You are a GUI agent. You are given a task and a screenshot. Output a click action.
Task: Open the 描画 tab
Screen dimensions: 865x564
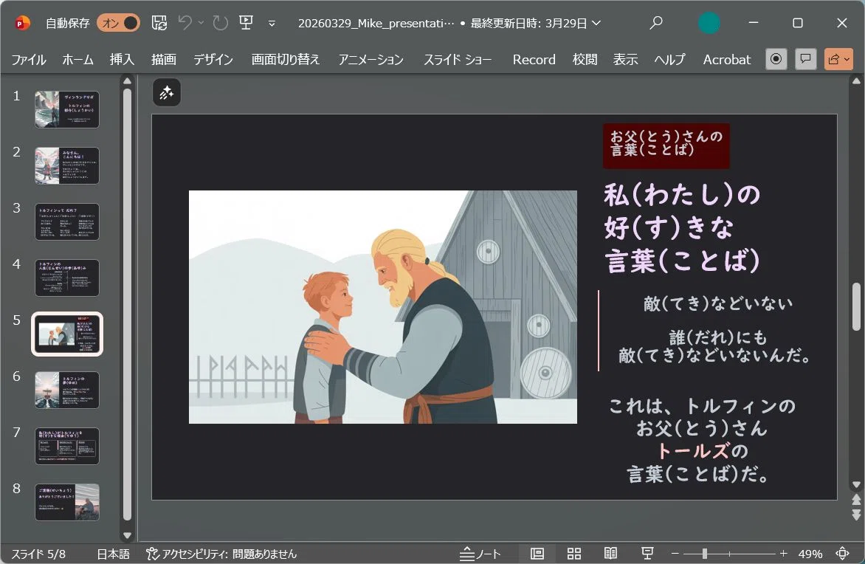[164, 60]
